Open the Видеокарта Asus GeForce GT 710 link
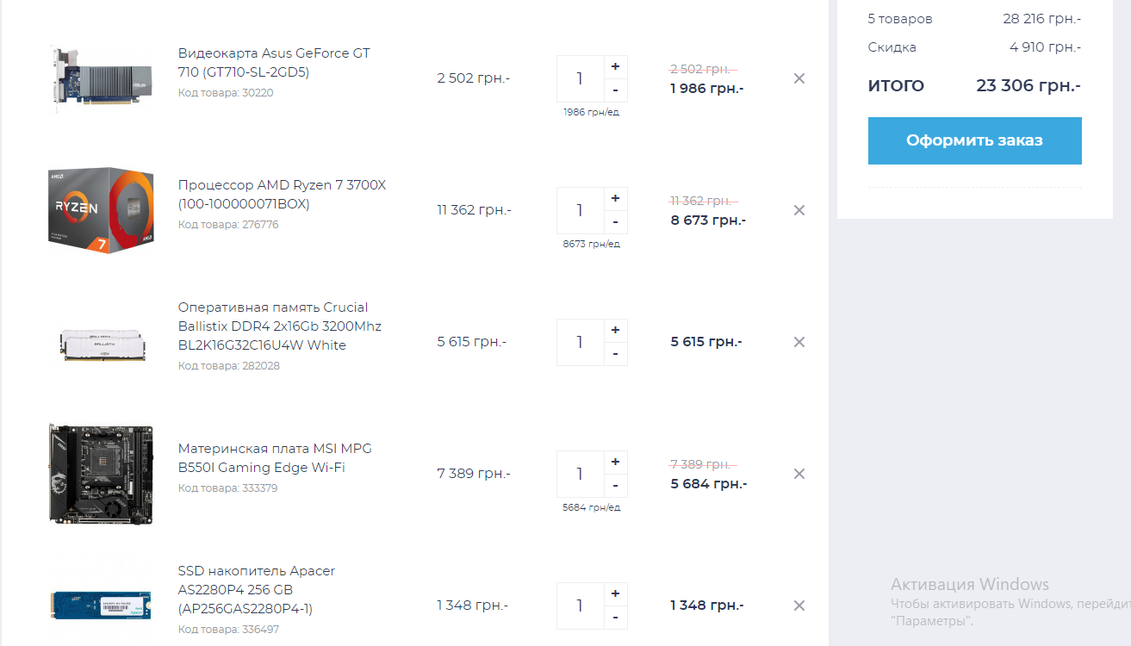 [x=273, y=63]
